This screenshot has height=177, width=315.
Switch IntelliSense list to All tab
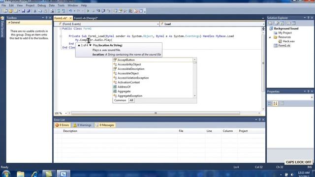point(131,100)
